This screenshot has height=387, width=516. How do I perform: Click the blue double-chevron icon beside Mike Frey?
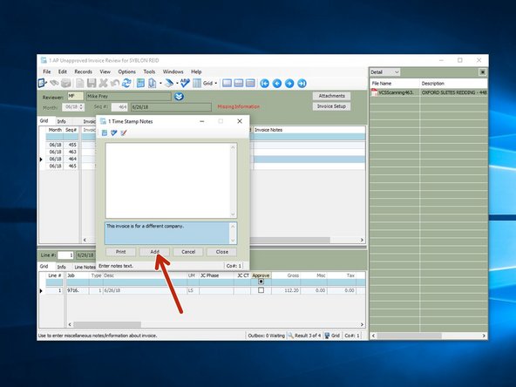[179, 97]
